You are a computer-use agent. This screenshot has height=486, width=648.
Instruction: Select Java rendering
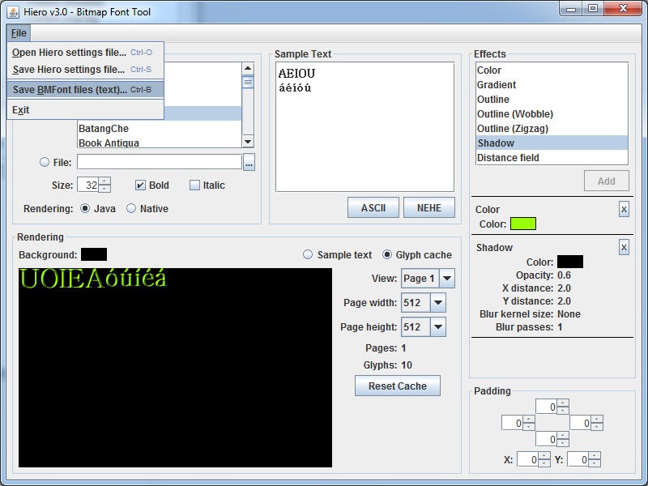click(x=85, y=208)
